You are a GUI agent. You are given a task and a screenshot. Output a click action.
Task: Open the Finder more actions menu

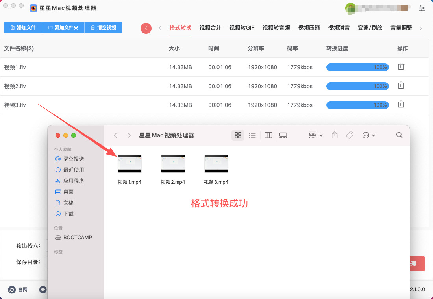coord(369,135)
